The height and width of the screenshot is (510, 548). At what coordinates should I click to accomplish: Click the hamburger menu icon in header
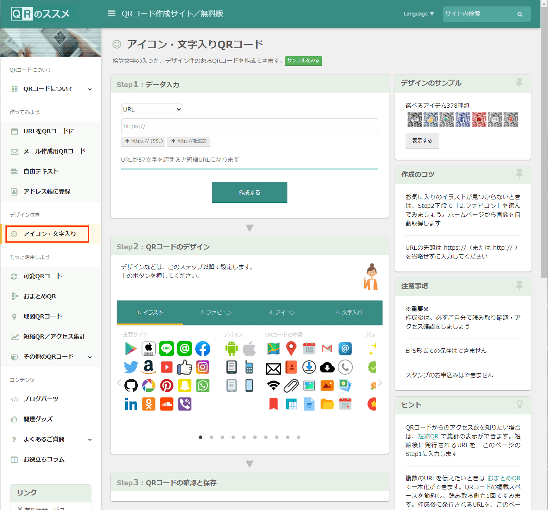click(111, 14)
